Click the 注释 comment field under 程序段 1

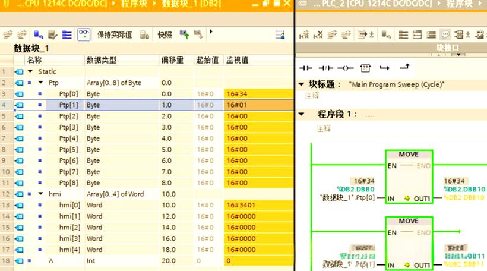pos(324,128)
